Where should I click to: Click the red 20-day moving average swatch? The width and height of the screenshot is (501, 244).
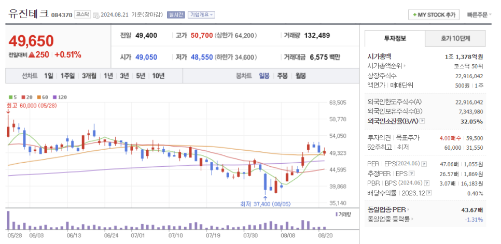[x=23, y=97]
